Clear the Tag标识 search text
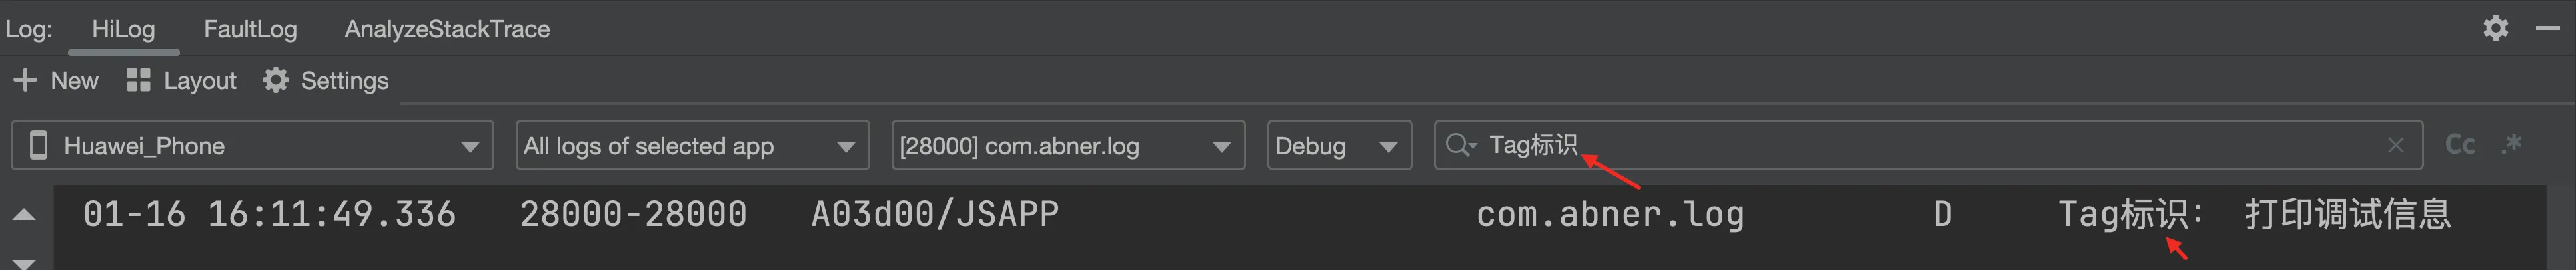 point(2395,146)
